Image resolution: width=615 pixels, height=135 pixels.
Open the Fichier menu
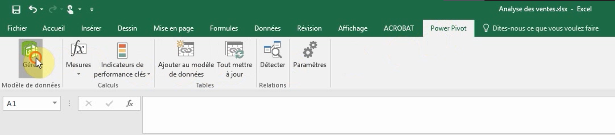point(17,28)
